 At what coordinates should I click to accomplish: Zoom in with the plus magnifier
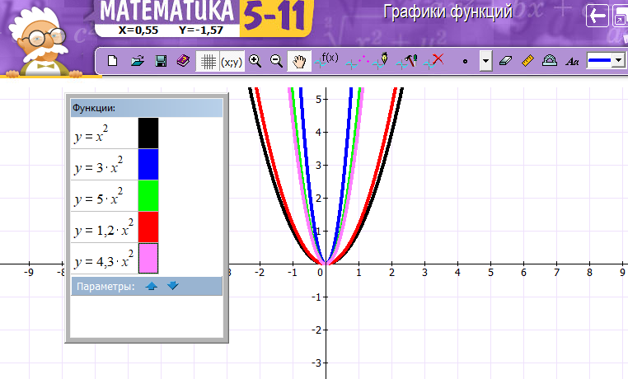click(255, 61)
